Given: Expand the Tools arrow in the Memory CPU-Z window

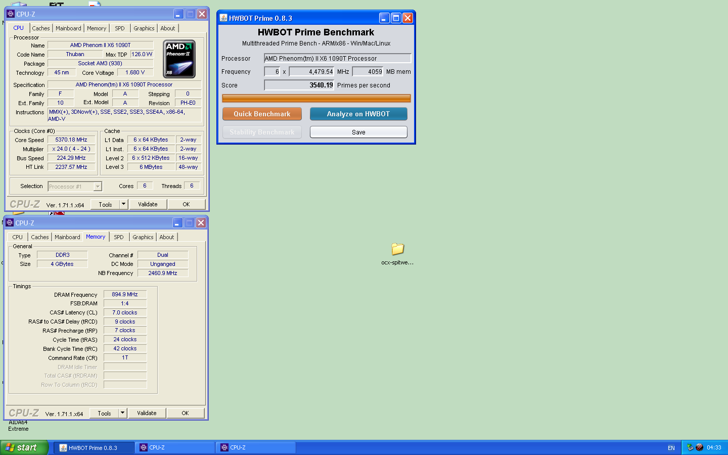Looking at the screenshot, I should (122, 413).
